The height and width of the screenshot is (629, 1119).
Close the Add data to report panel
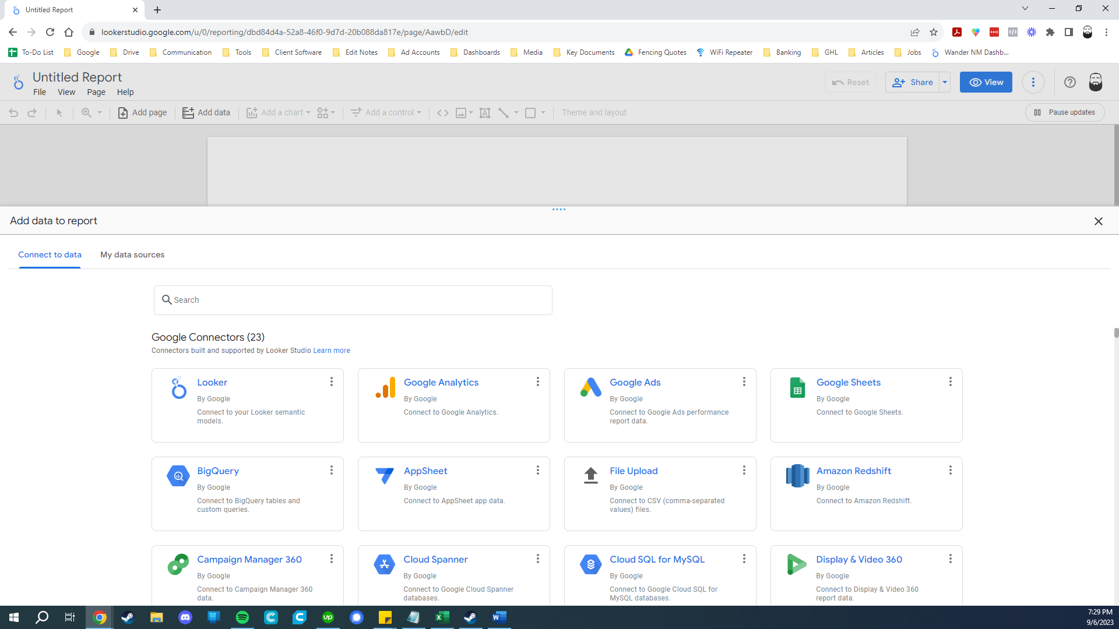click(x=1099, y=221)
